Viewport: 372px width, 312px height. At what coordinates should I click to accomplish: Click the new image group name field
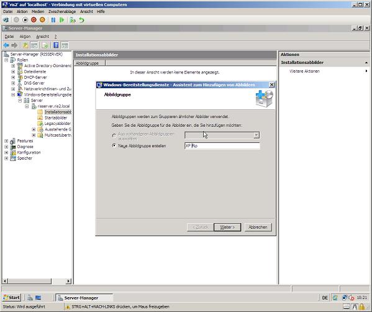[222, 146]
